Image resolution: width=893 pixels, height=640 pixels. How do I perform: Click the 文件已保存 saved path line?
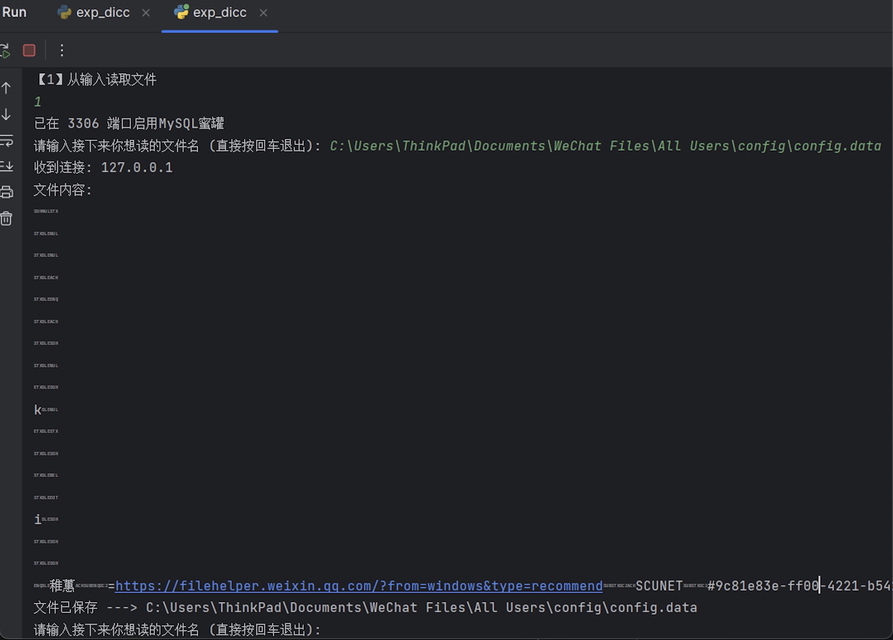coord(365,608)
